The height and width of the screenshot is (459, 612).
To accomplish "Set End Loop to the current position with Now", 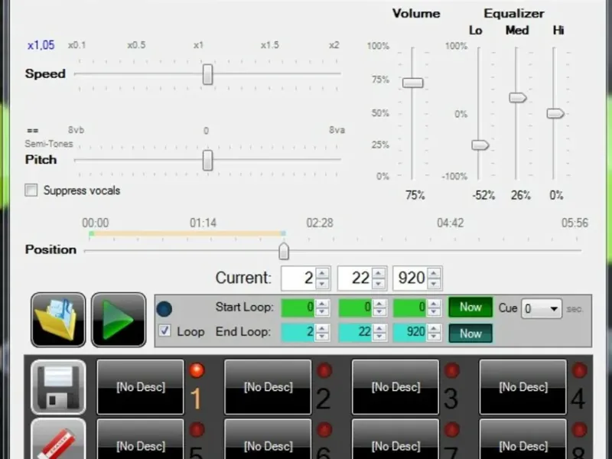I will [x=470, y=334].
